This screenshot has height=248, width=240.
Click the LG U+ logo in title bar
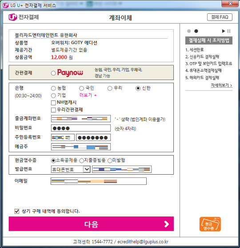click(x=5, y=5)
